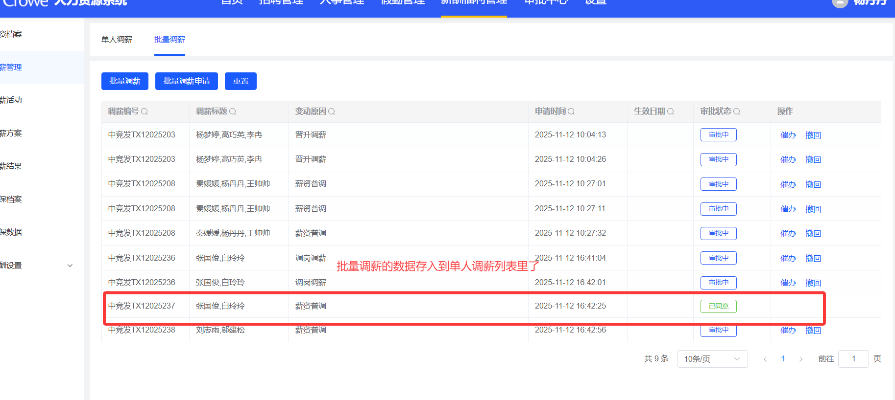The width and height of the screenshot is (895, 400).
Task: Click search icon beside 申请时间 column header
Action: pos(571,111)
